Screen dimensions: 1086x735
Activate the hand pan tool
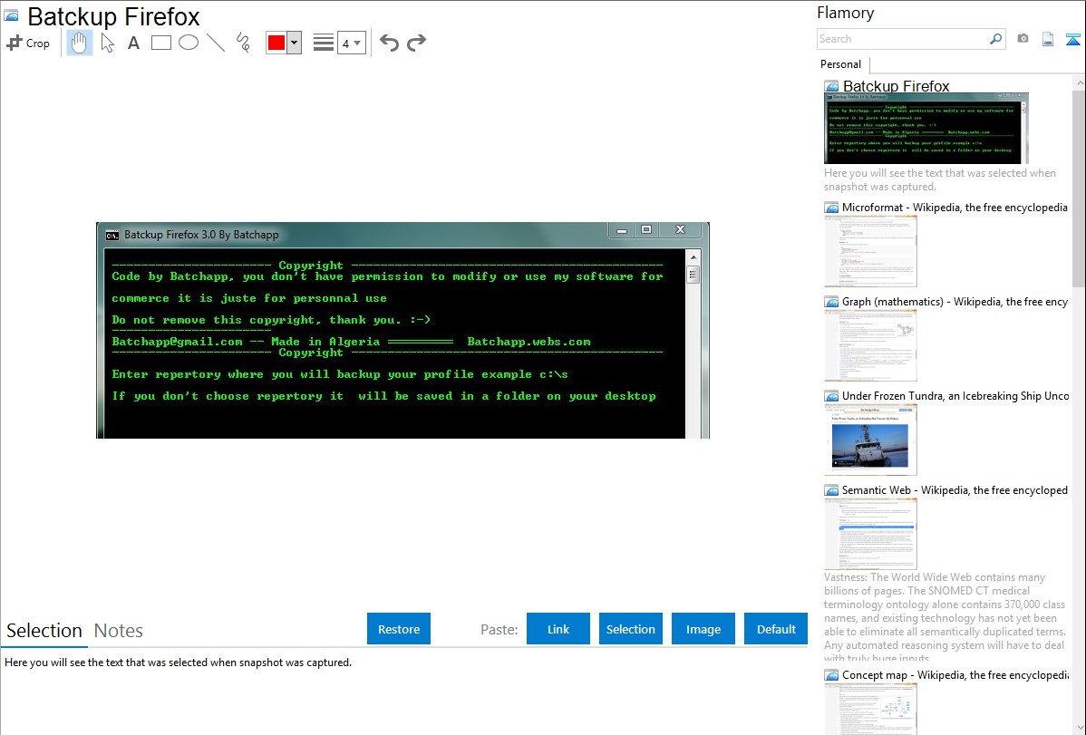(x=80, y=43)
